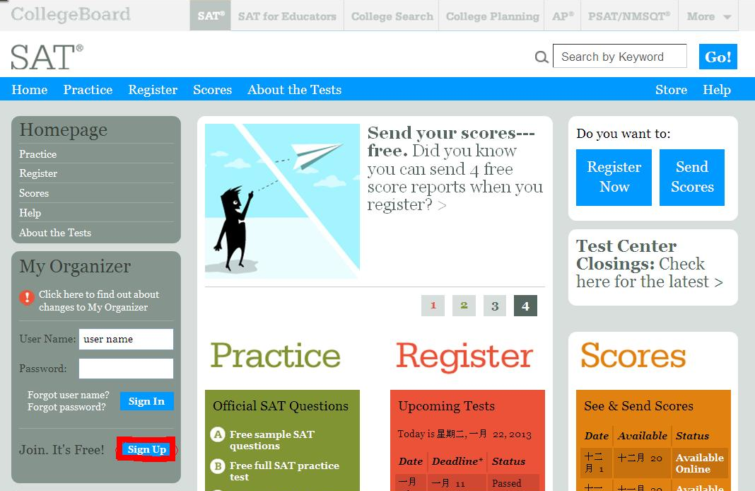Open the Store link
The image size is (755, 491).
pyautogui.click(x=671, y=90)
